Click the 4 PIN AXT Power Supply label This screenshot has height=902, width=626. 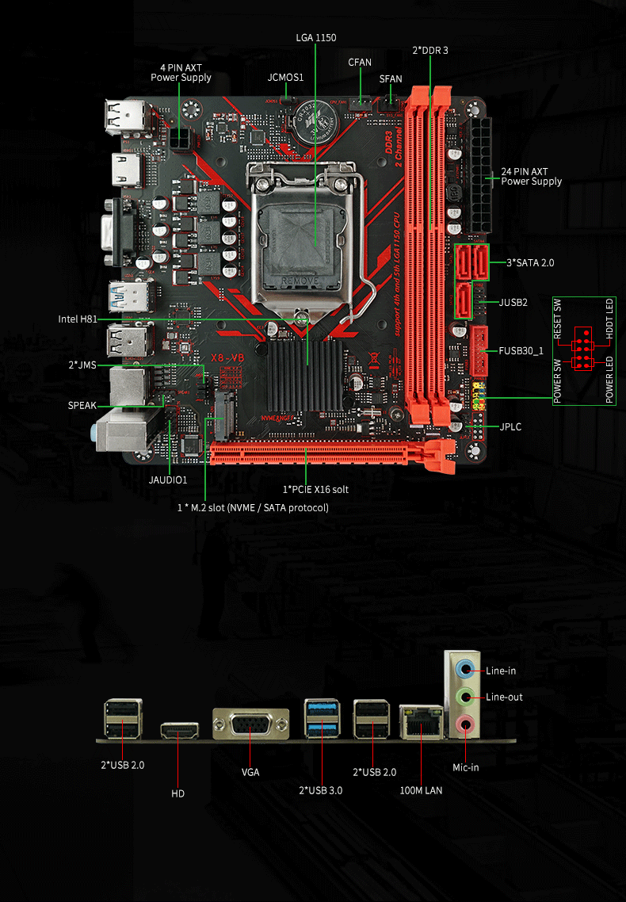(181, 73)
